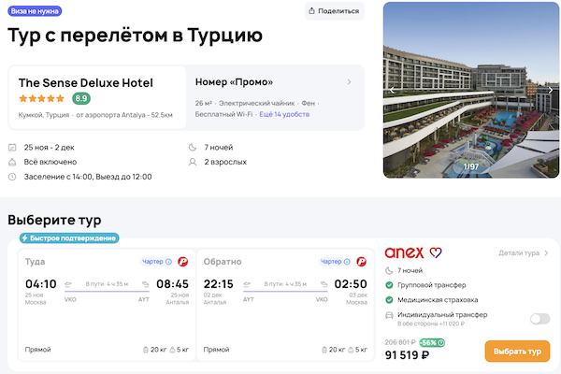Click the airline logo on the Обратно flight
Image resolution: width=561 pixels, height=374 pixels.
coord(362,262)
